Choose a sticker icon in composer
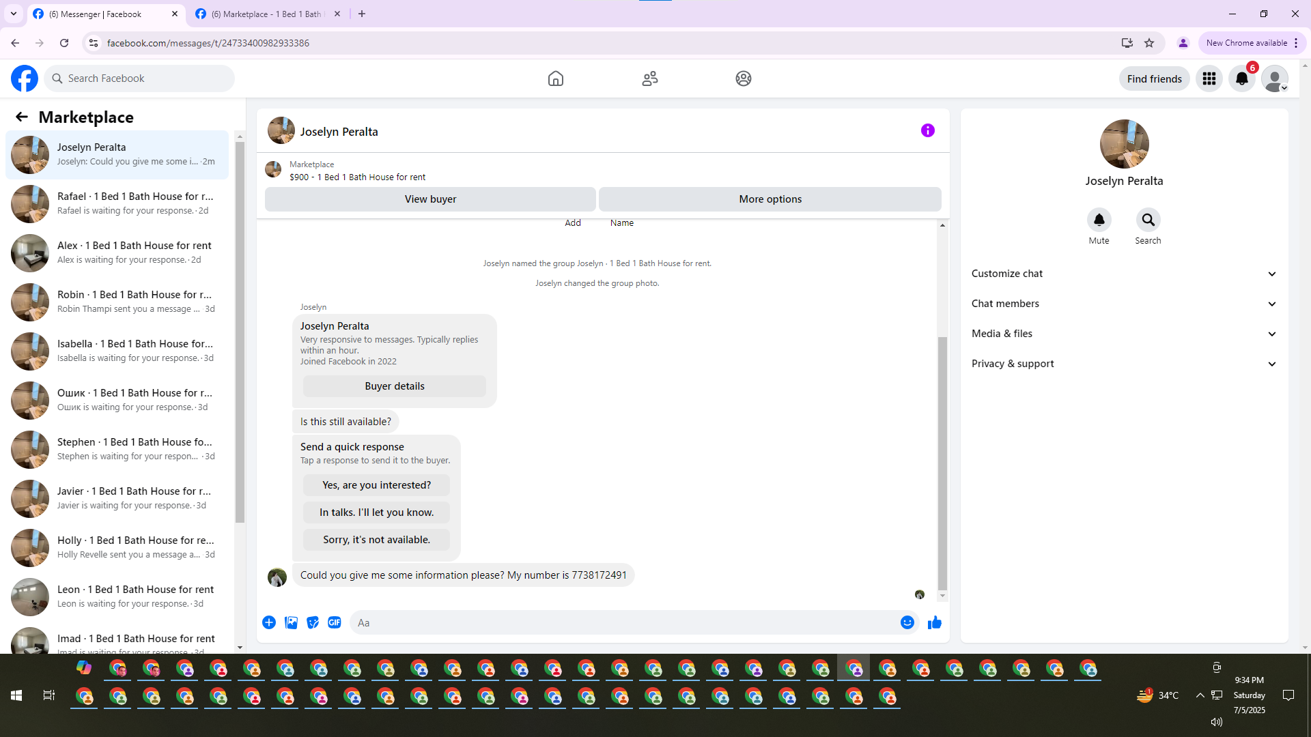Image resolution: width=1311 pixels, height=737 pixels. coord(313,622)
